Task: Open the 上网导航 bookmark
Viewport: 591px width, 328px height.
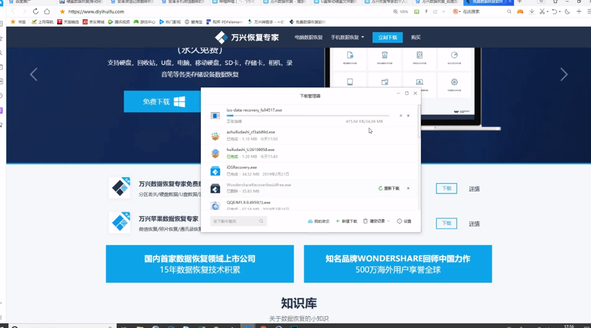Action: click(42, 22)
